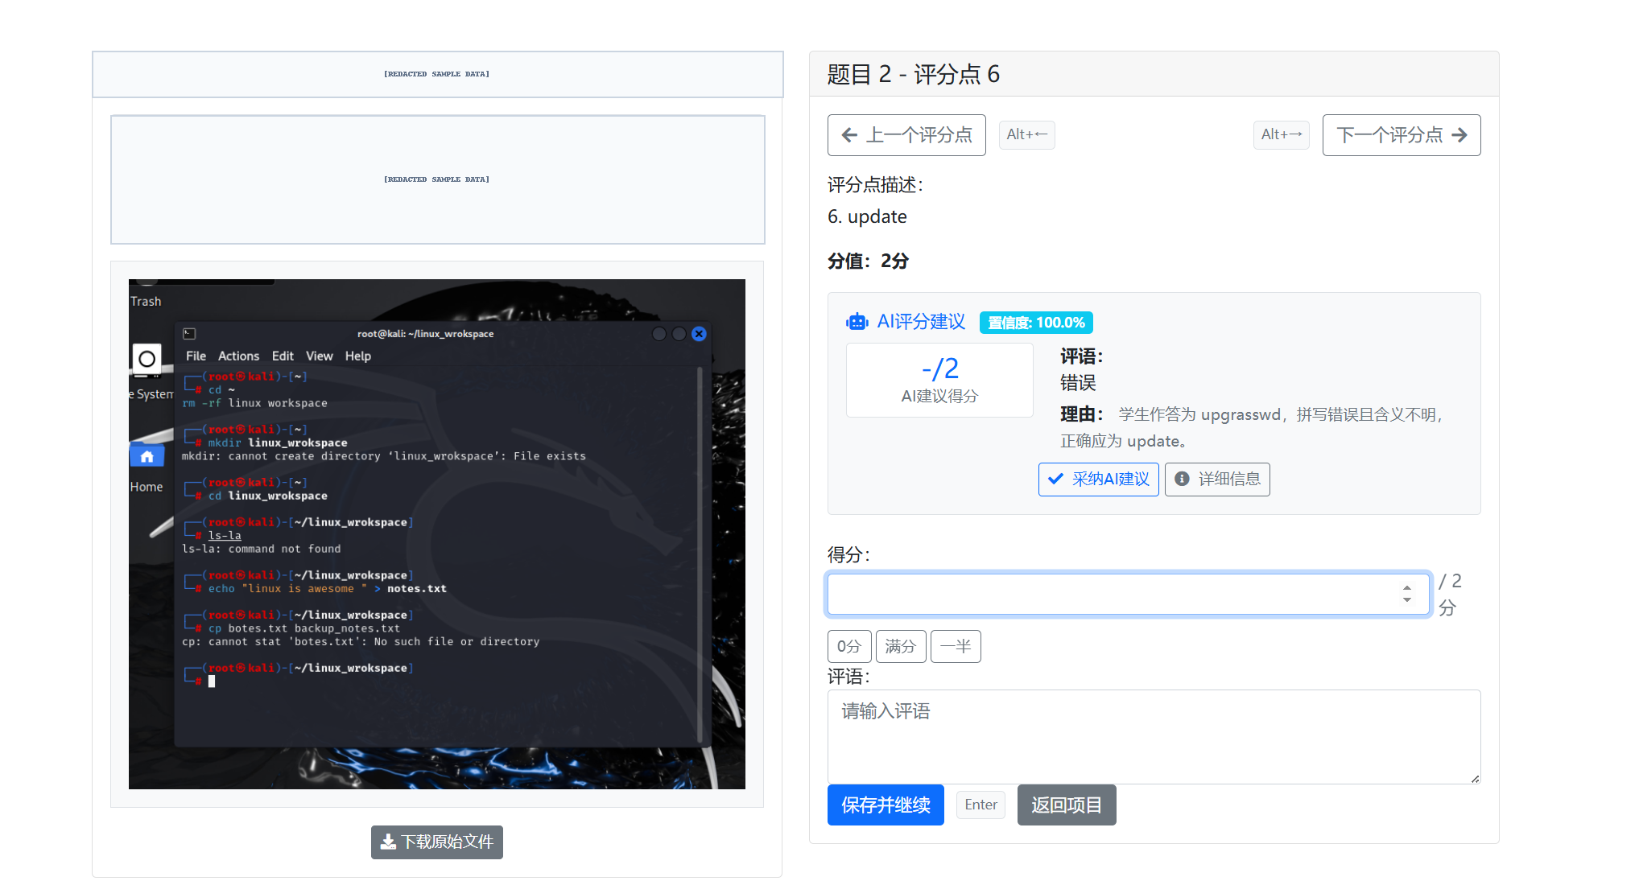Save and continue with 保存并继续
This screenshot has width=1639, height=881.
[x=886, y=805]
